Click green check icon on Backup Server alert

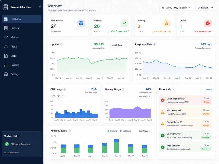point(163,135)
